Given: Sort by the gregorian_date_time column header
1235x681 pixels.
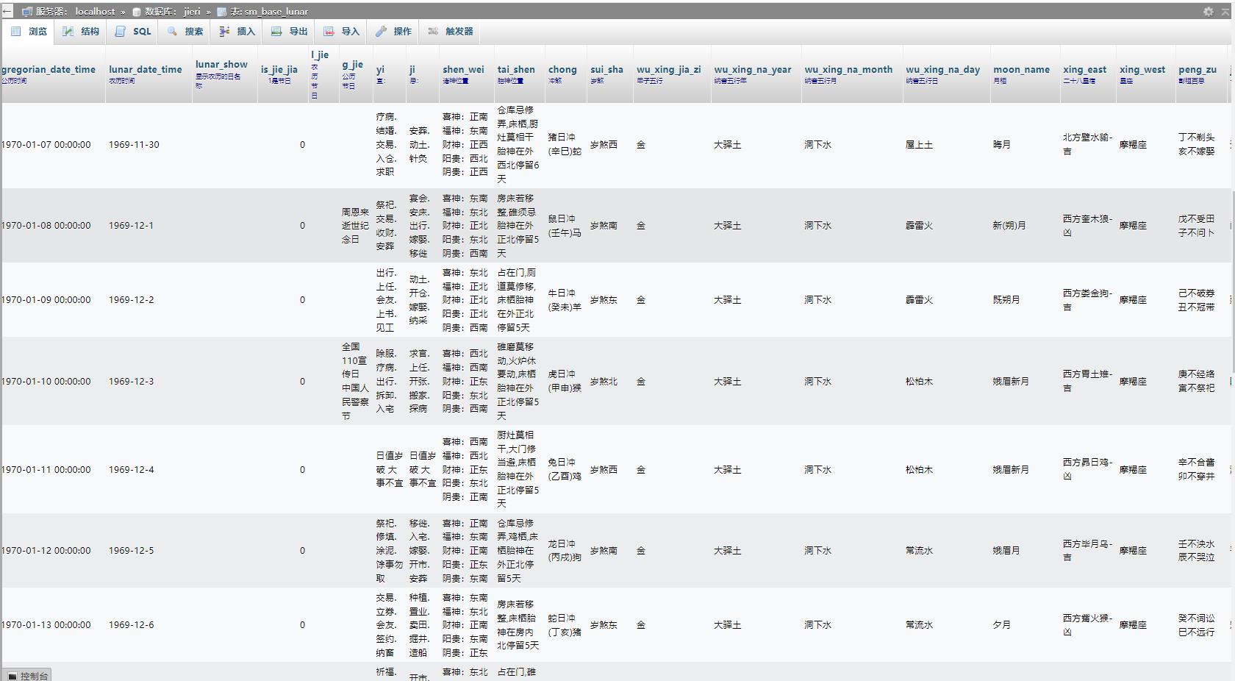Looking at the screenshot, I should [49, 69].
